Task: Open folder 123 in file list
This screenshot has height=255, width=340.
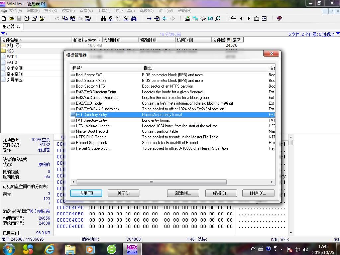Action: pos(10,51)
